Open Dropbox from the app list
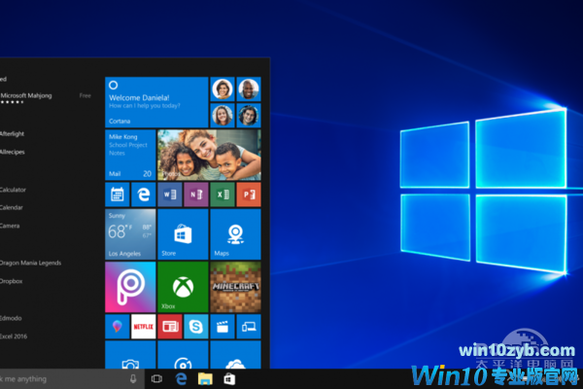The image size is (583, 389). pos(11,281)
